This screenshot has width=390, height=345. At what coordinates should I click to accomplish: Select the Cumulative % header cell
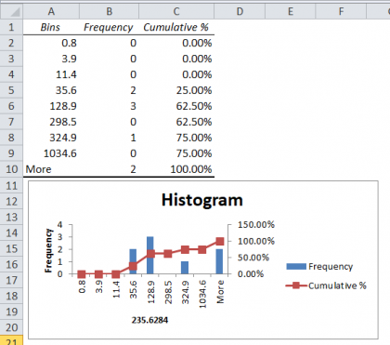(x=176, y=27)
